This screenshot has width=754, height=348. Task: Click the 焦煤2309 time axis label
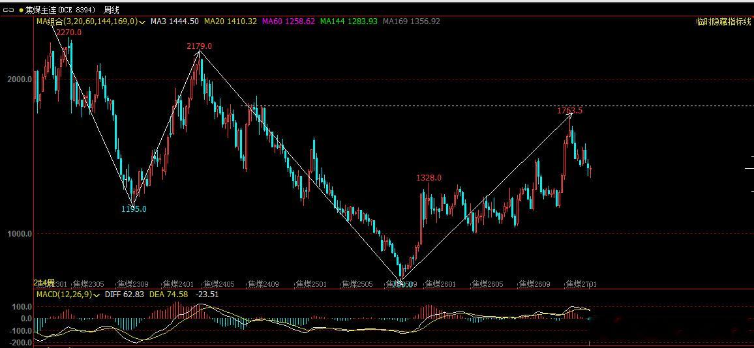133,284
